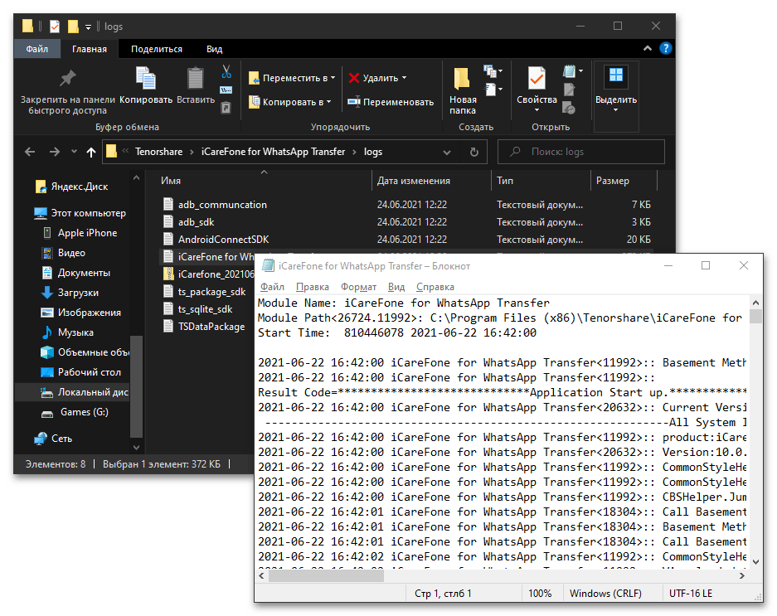The height and width of the screenshot is (616, 777).
Task: Click the Edit file icon
Action: coord(570,90)
